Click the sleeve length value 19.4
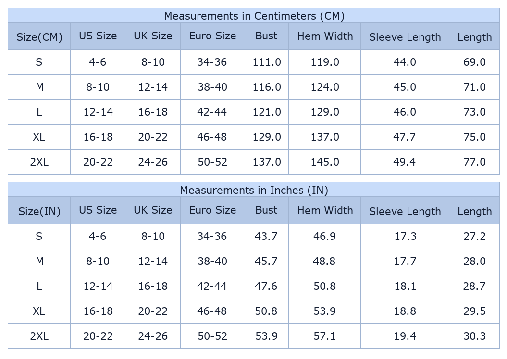507x359 pixels. (x=405, y=336)
